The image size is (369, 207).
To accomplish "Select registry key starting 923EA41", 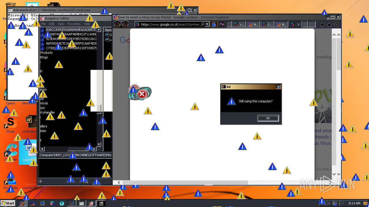I will click(x=71, y=39).
